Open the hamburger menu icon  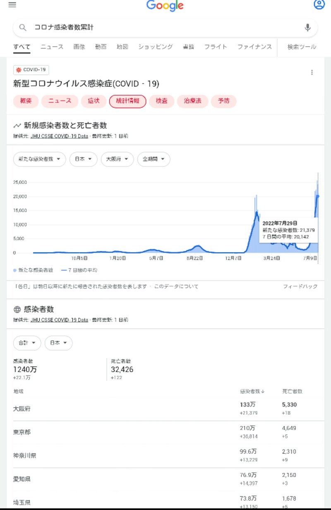pyautogui.click(x=12, y=5)
